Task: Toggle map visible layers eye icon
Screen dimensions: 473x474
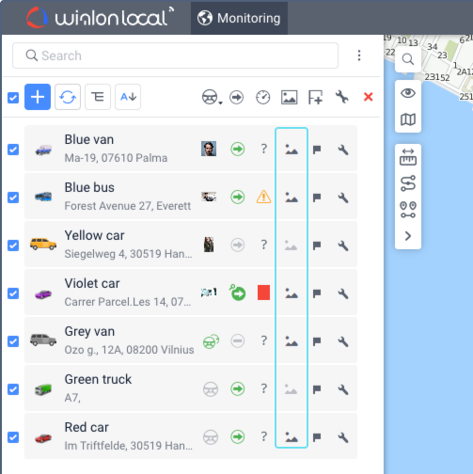Action: tap(408, 93)
